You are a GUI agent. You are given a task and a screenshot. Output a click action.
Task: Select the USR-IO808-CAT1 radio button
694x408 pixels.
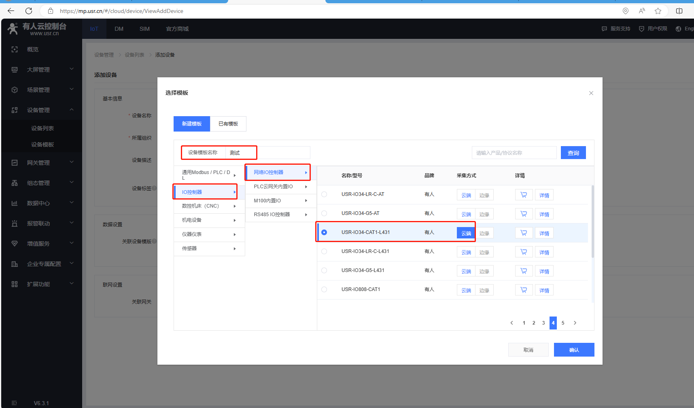tap(324, 289)
